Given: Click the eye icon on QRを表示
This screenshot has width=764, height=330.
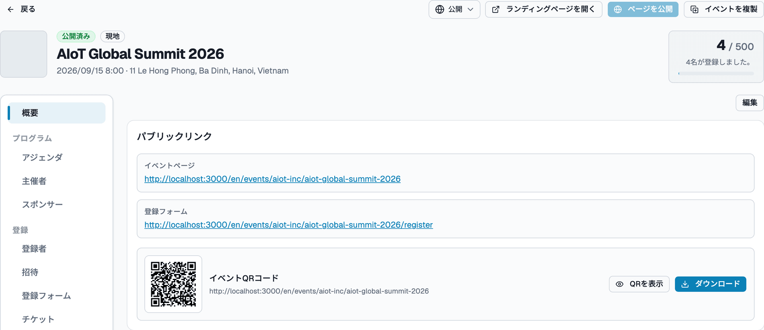Looking at the screenshot, I should coord(620,284).
